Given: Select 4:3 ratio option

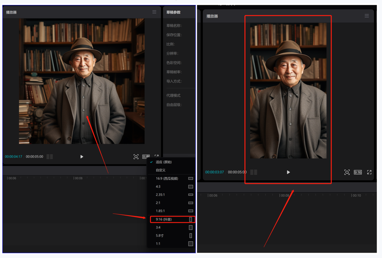Looking at the screenshot, I should pos(158,187).
